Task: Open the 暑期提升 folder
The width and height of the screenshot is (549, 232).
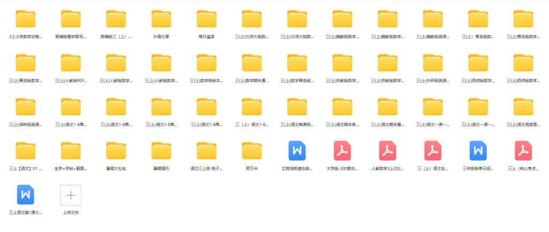Action: click(x=161, y=151)
